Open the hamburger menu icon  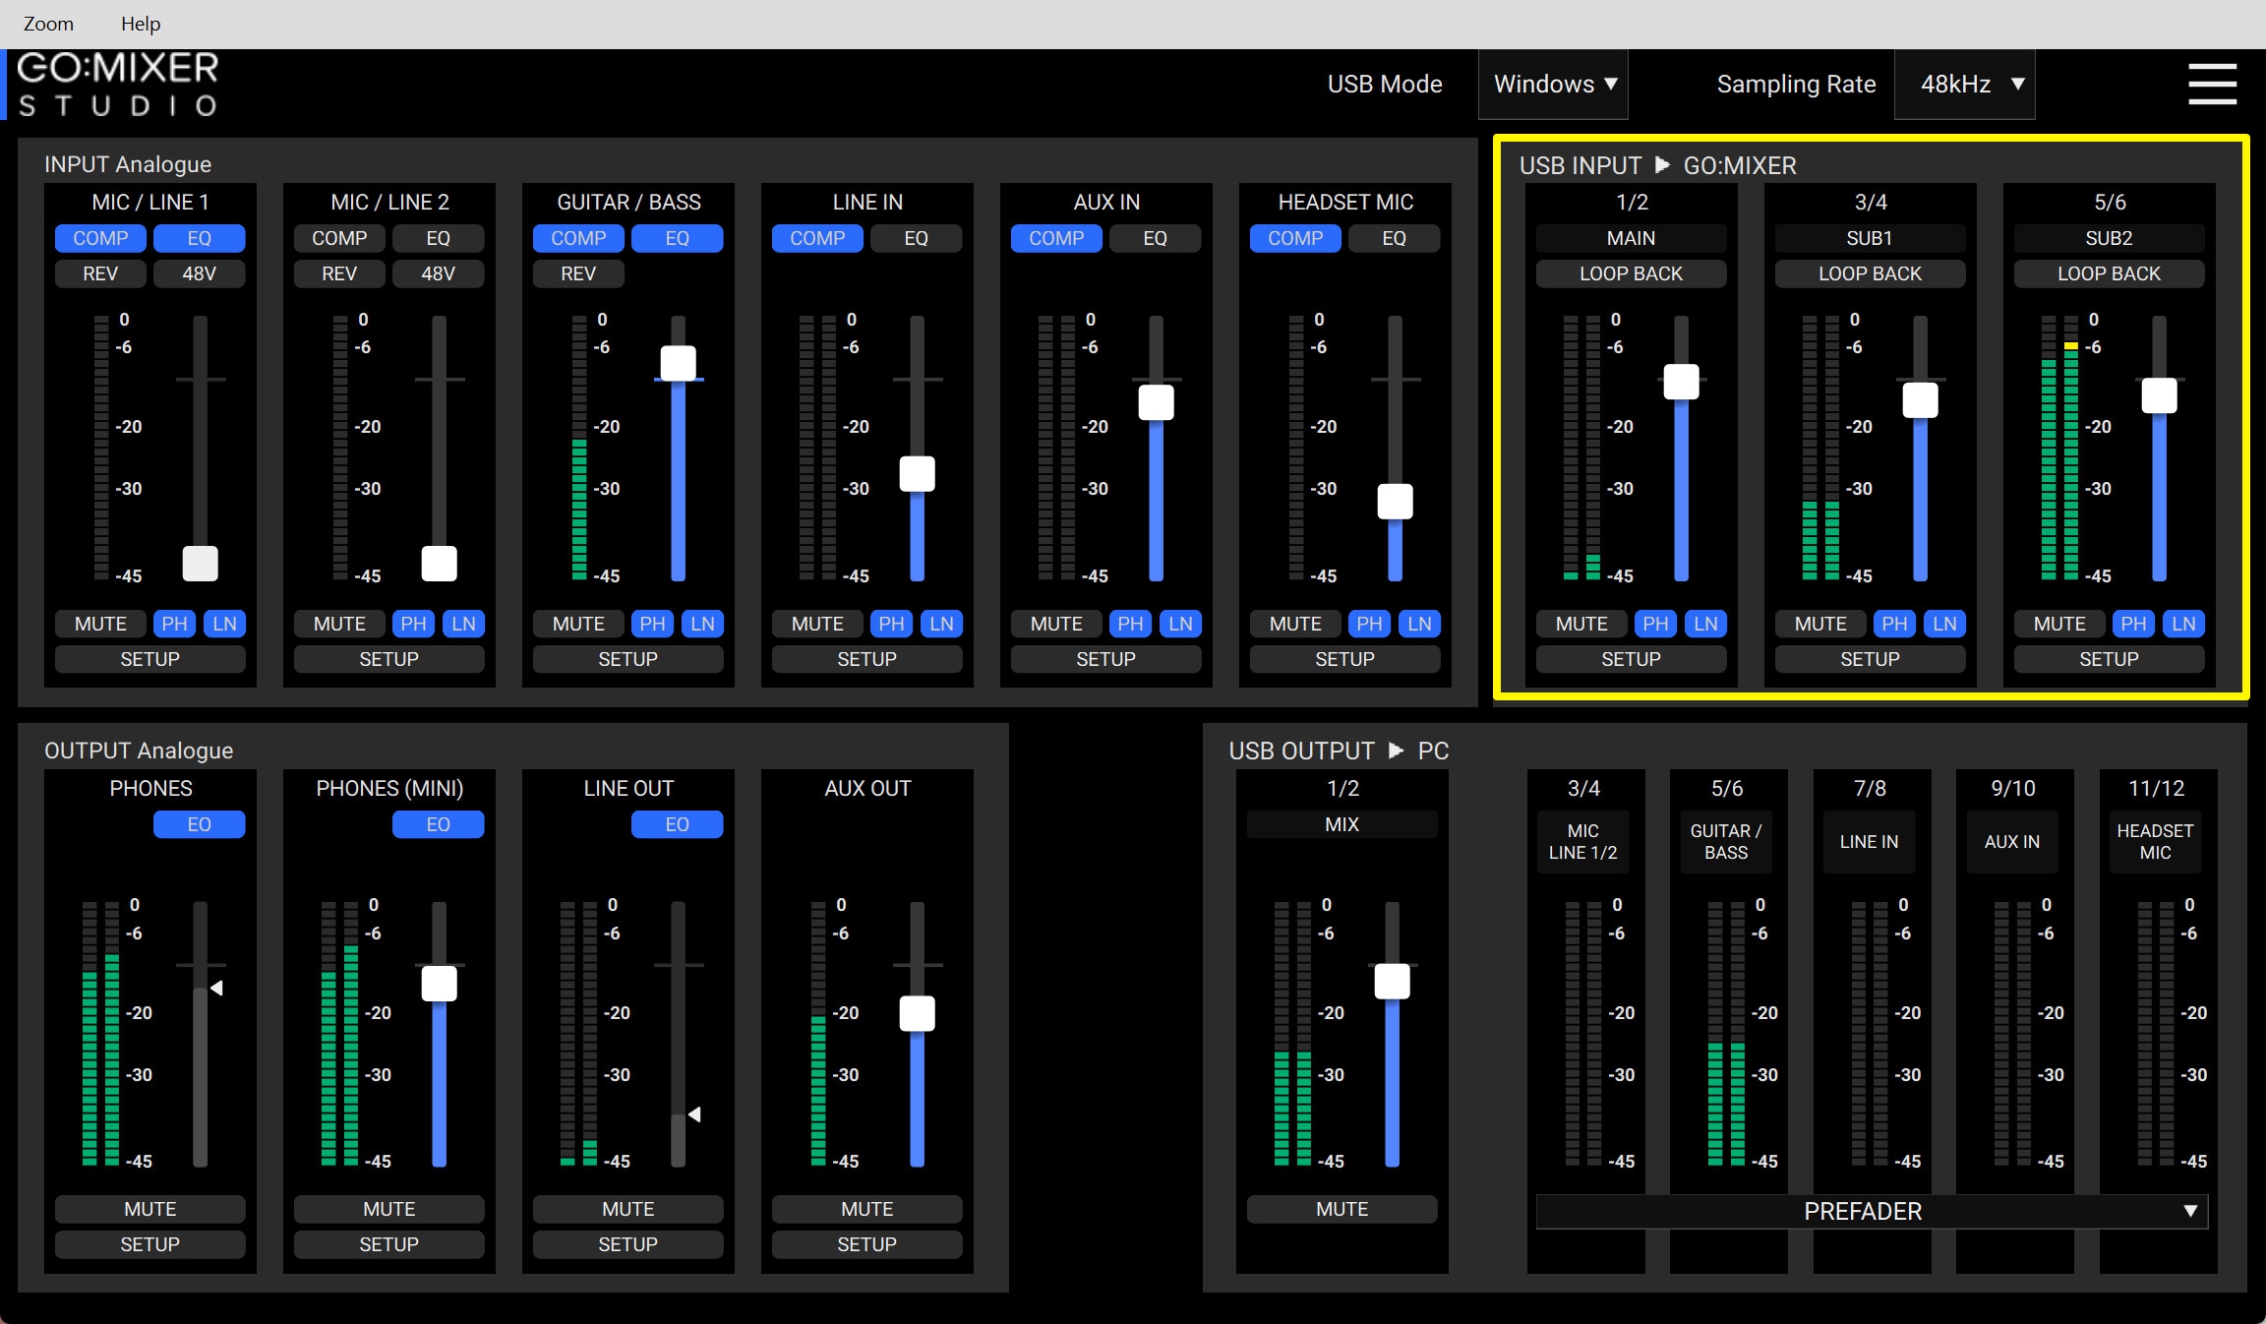(x=2212, y=84)
